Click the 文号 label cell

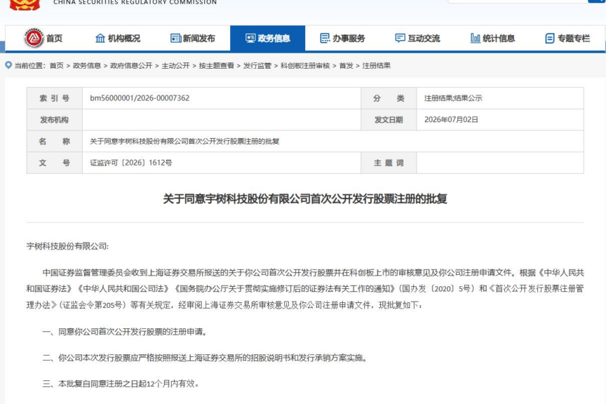point(55,163)
